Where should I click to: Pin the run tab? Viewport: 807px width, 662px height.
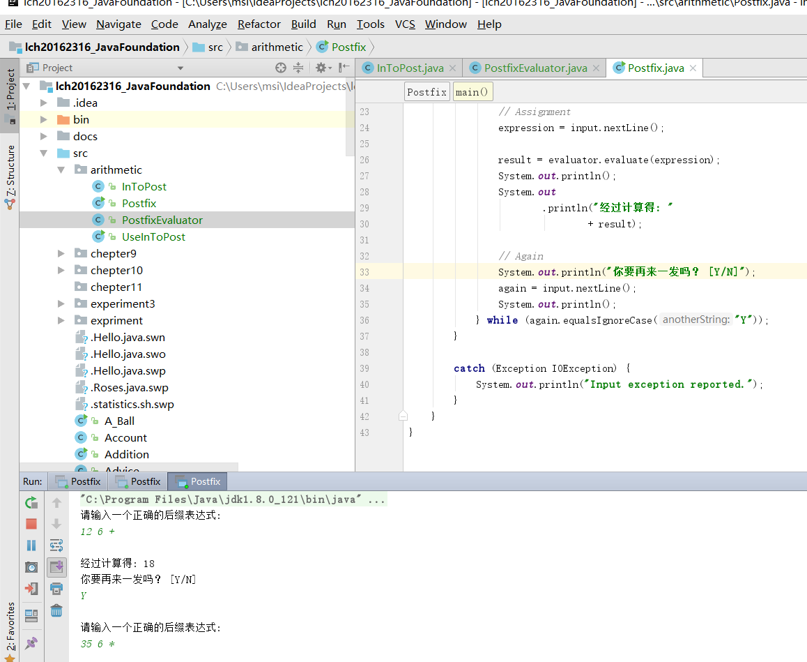tap(31, 643)
